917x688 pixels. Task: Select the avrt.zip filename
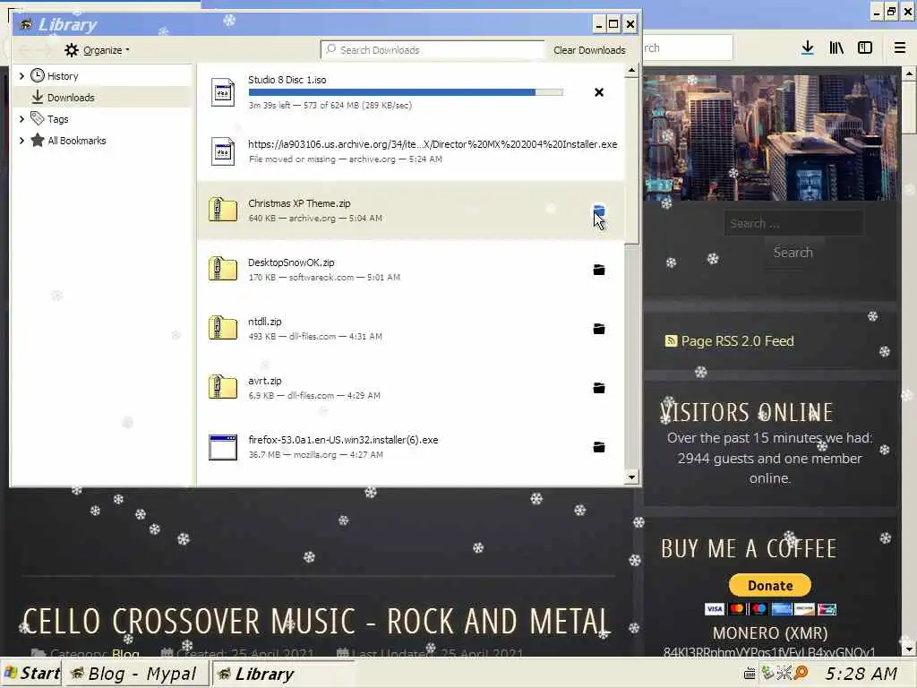tap(265, 381)
